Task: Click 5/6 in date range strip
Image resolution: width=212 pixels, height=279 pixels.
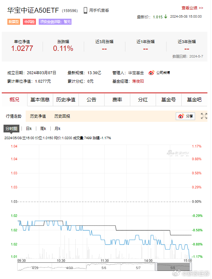Action: click(x=104, y=268)
